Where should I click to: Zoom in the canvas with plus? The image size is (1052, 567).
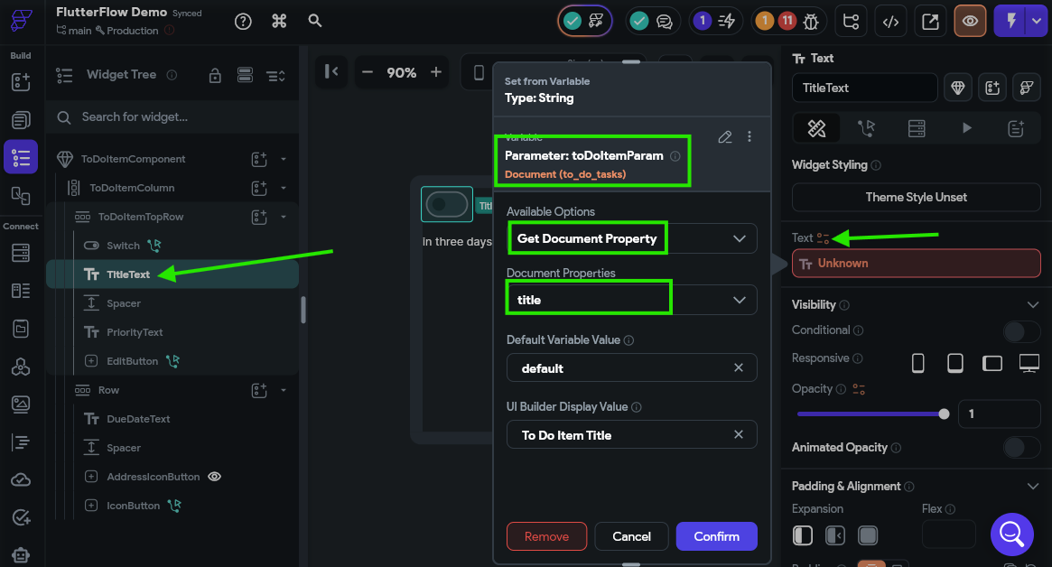[436, 72]
